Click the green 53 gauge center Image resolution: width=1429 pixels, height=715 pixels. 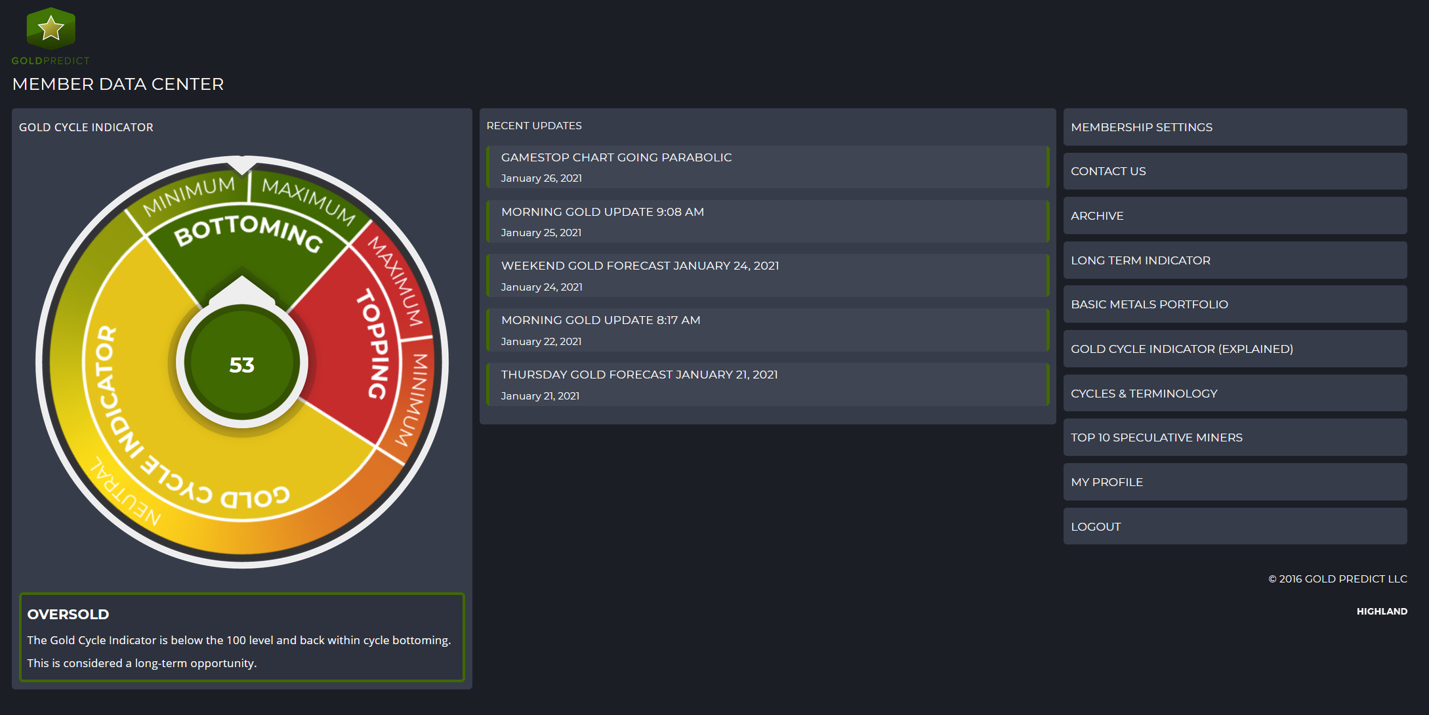pos(241,365)
